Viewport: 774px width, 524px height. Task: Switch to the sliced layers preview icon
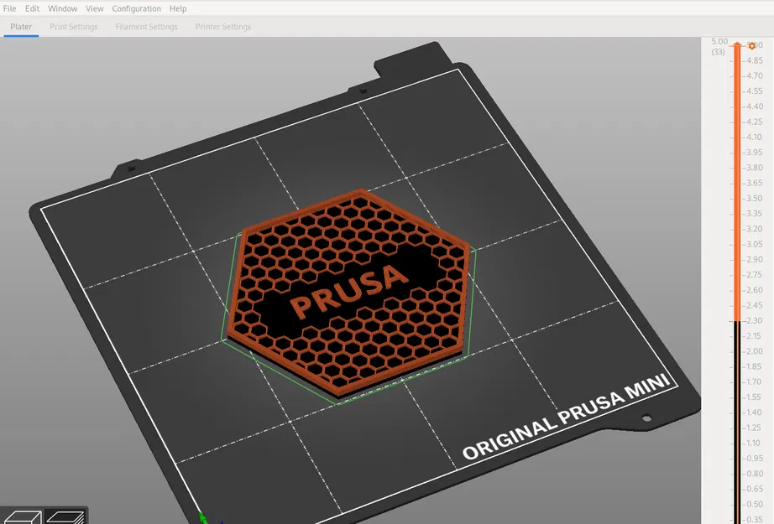(65, 516)
